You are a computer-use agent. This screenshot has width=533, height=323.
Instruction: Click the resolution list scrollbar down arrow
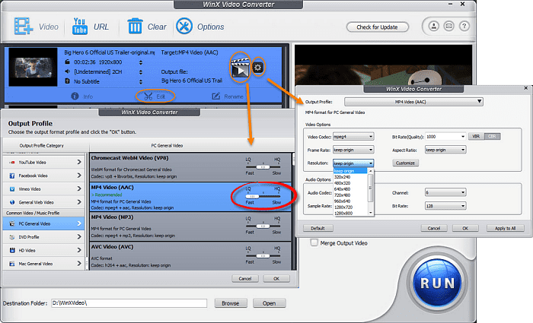[371, 213]
